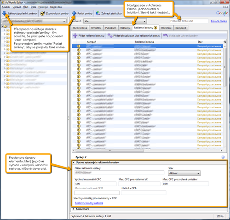Click Přidat/aktualizovat více reklamních sestav icon
230x220 pixels.
[110, 35]
